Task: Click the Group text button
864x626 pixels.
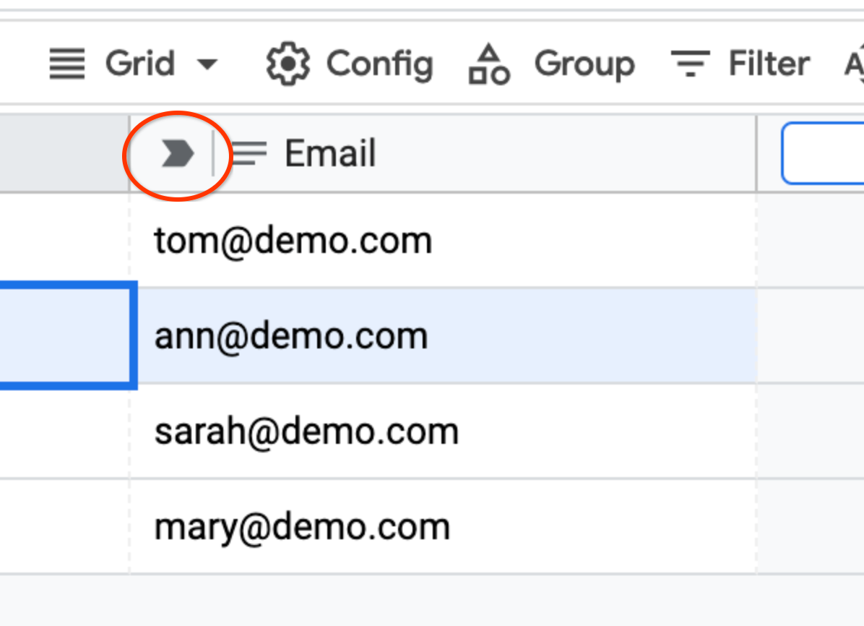Action: point(584,63)
